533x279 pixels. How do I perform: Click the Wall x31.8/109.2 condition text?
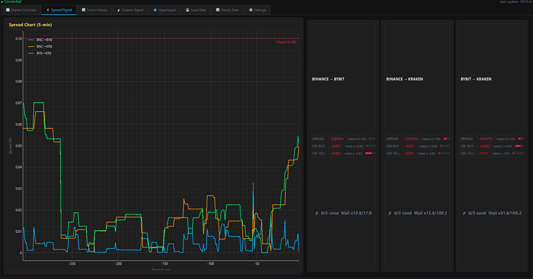[505, 213]
